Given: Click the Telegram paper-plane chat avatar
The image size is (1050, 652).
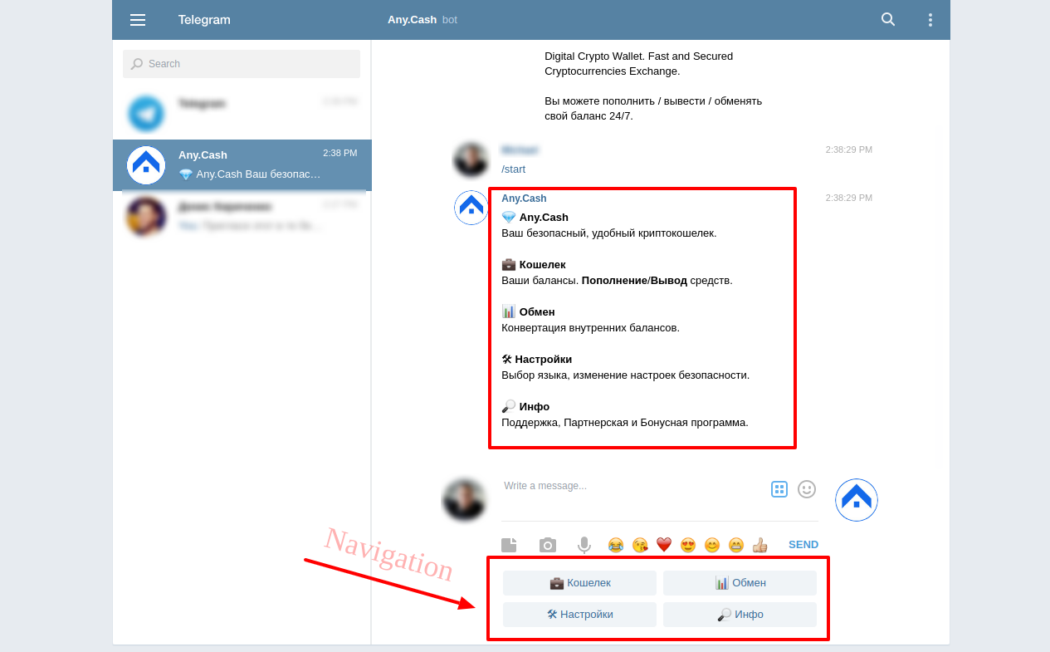Looking at the screenshot, I should coord(146,114).
